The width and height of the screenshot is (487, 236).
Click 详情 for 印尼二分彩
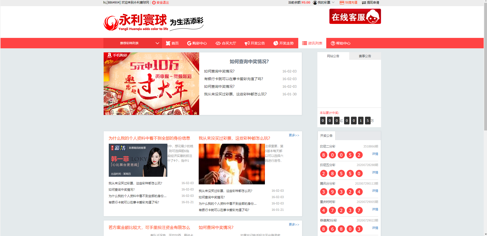375,154
